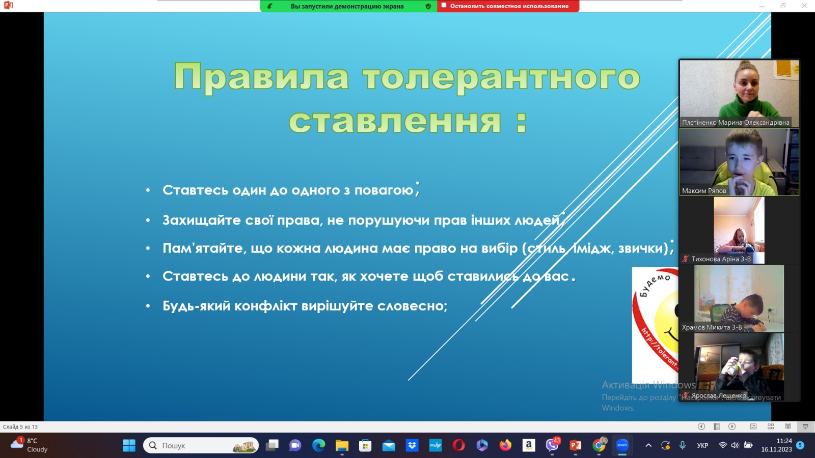The height and width of the screenshot is (458, 815).
Task: Open Microsoft Store from taskbar
Action: pyautogui.click(x=365, y=445)
